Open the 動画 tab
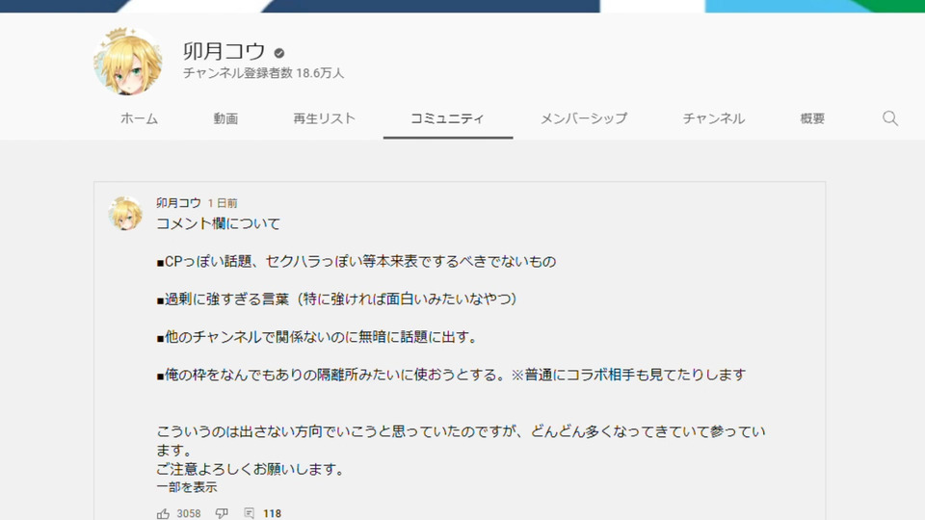Image resolution: width=925 pixels, height=520 pixels. click(225, 118)
